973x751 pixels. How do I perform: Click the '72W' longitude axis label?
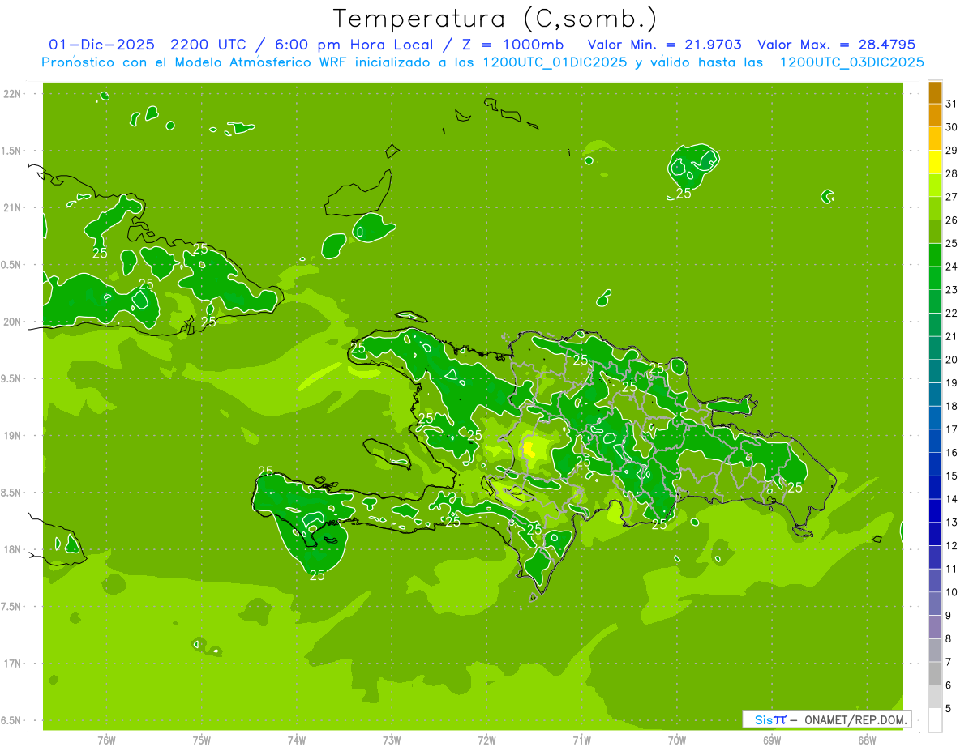(487, 740)
